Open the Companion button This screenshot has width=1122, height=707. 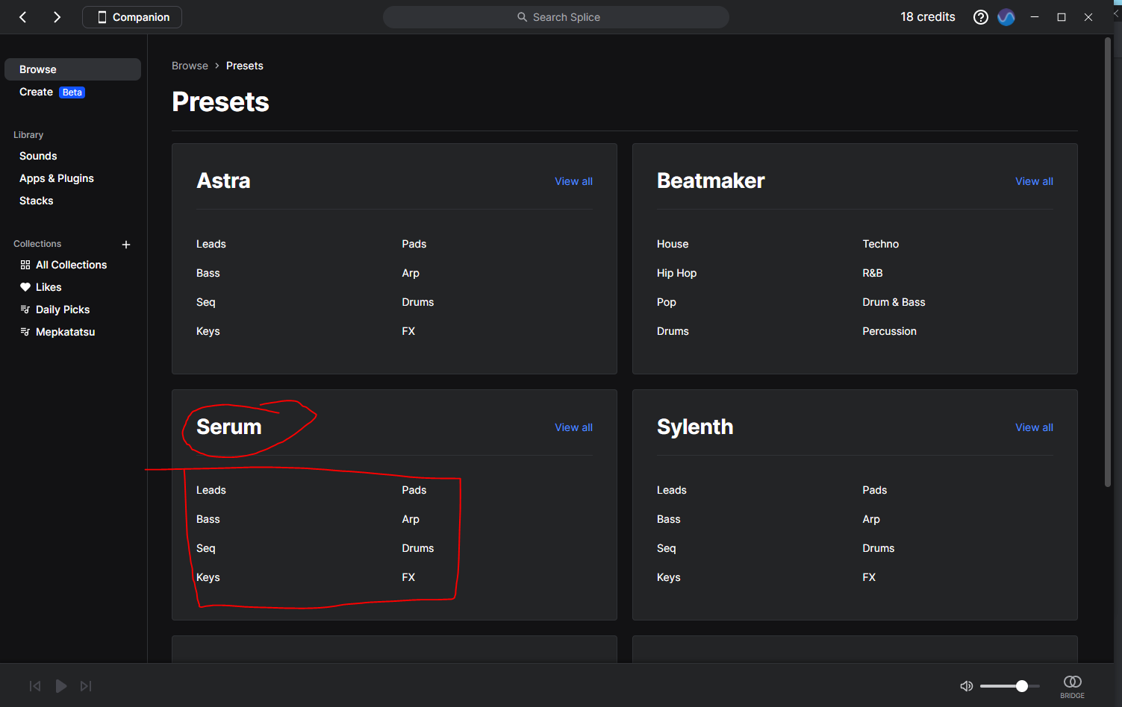tap(132, 17)
